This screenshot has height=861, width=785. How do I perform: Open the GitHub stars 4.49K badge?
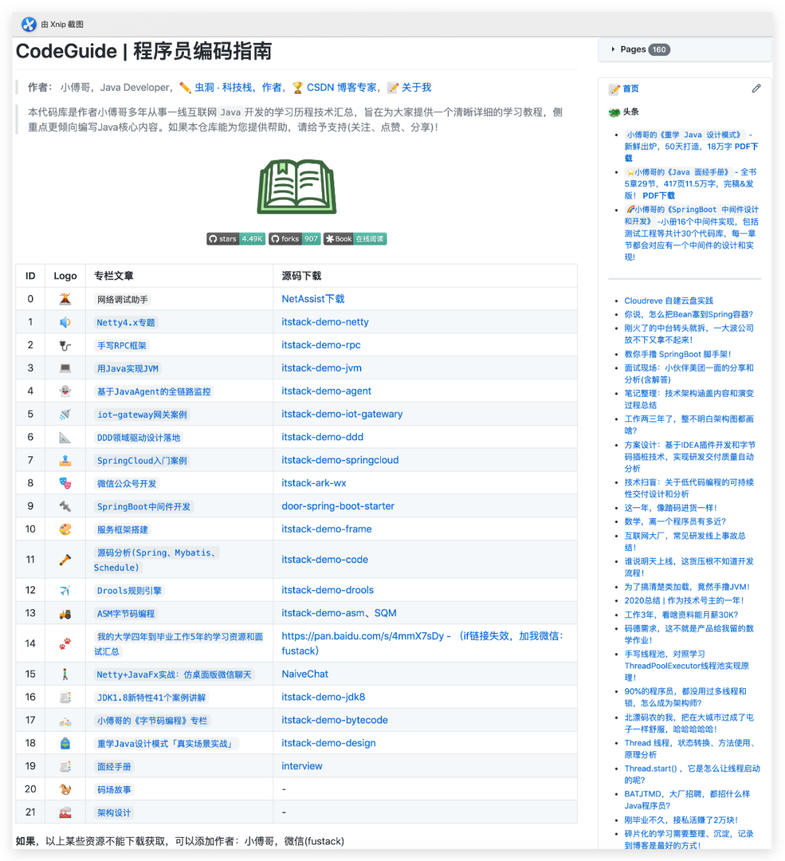[236, 239]
